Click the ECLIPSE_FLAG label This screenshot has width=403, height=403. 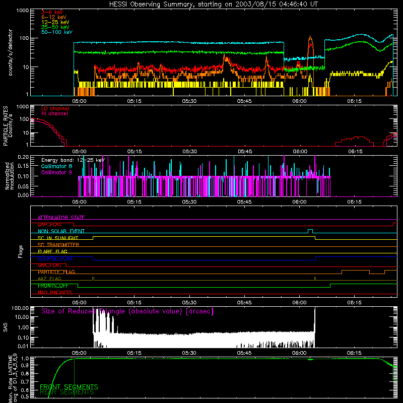coord(55,258)
